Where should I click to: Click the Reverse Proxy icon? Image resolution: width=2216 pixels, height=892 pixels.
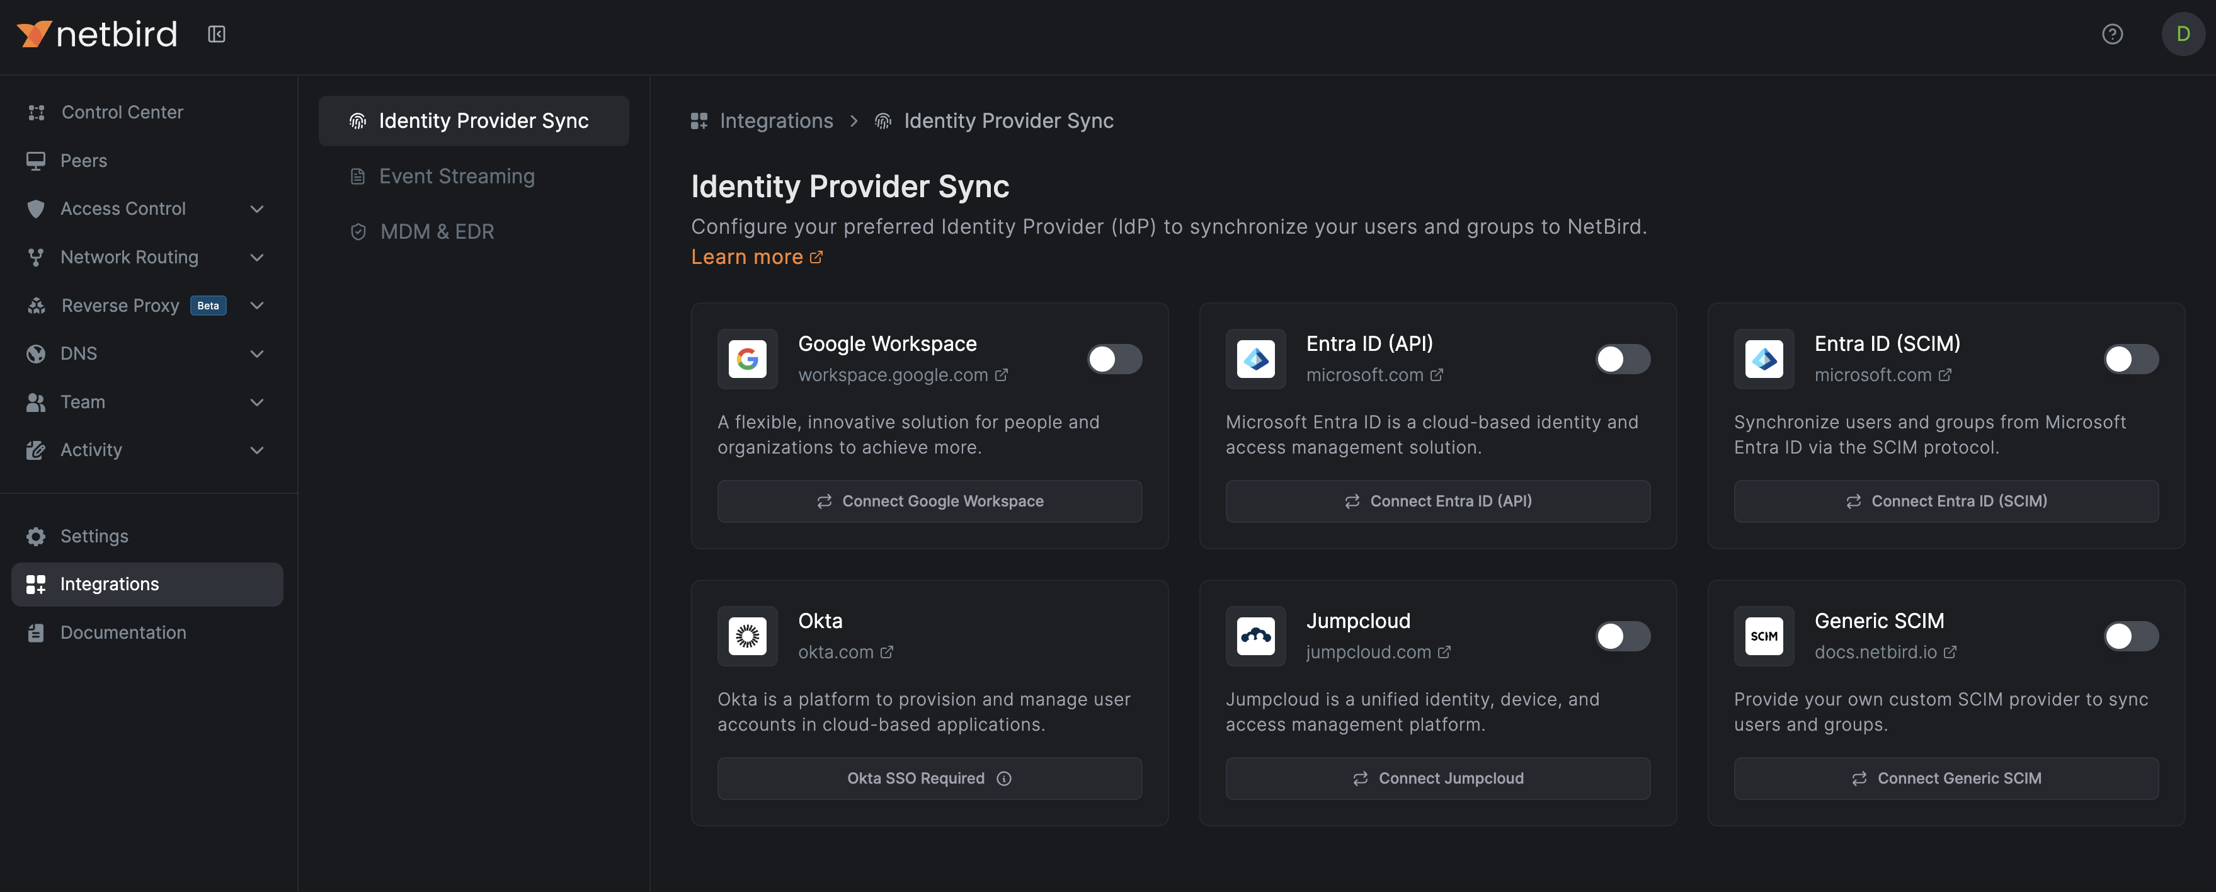(36, 306)
